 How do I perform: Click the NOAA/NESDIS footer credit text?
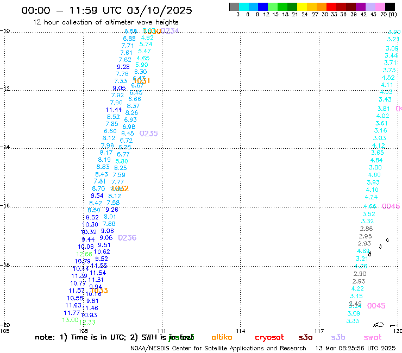point(218,349)
